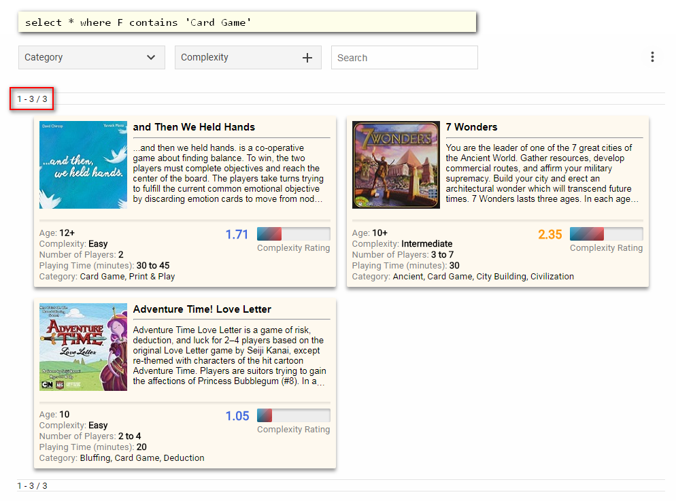The width and height of the screenshot is (676, 501).
Task: Click into the Search text field
Action: [404, 58]
